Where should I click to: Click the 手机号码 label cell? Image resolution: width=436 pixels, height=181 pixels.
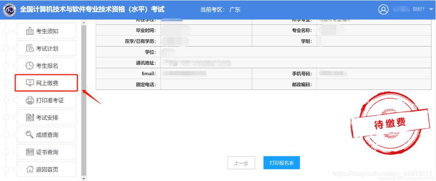click(x=284, y=74)
